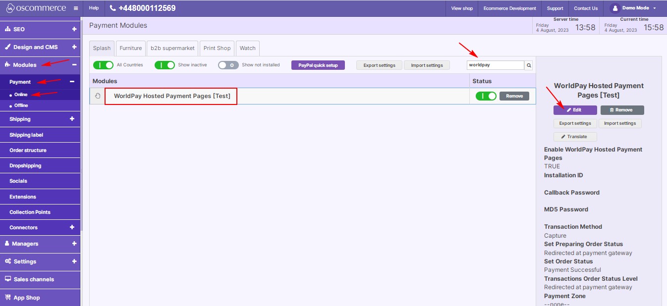Open the hamburger menu beside the logo
The image size is (667, 306).
(x=75, y=8)
